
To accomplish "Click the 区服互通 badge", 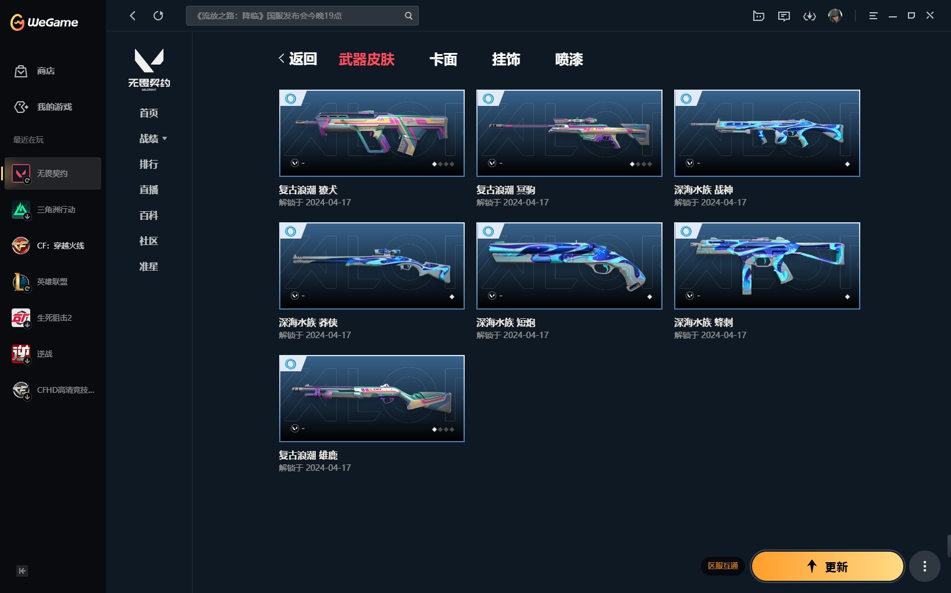I will [x=723, y=566].
